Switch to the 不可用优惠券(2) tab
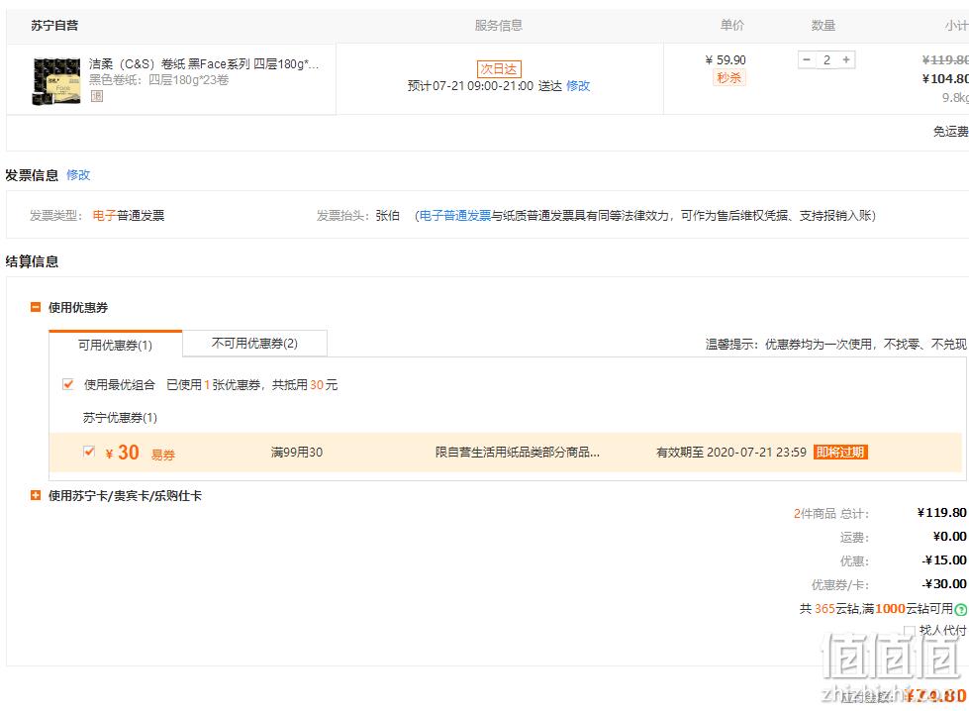969x711 pixels. pos(254,344)
